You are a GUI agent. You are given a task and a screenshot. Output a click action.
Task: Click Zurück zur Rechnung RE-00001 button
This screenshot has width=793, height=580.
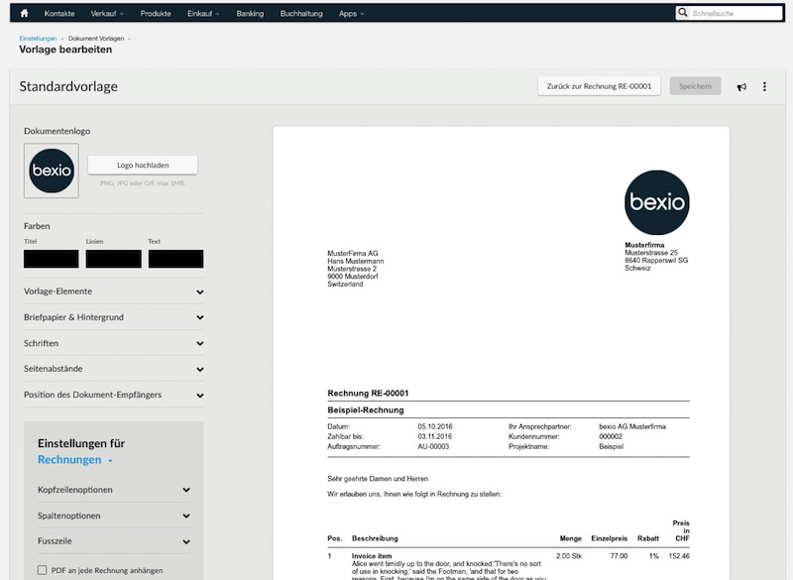[x=599, y=86]
